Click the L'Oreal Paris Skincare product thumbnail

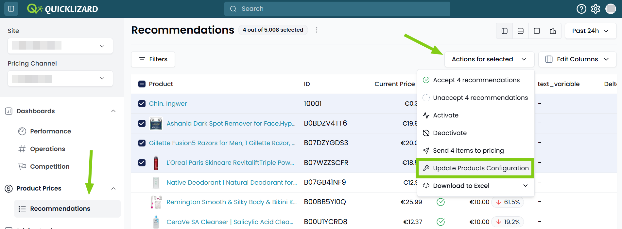coord(156,163)
